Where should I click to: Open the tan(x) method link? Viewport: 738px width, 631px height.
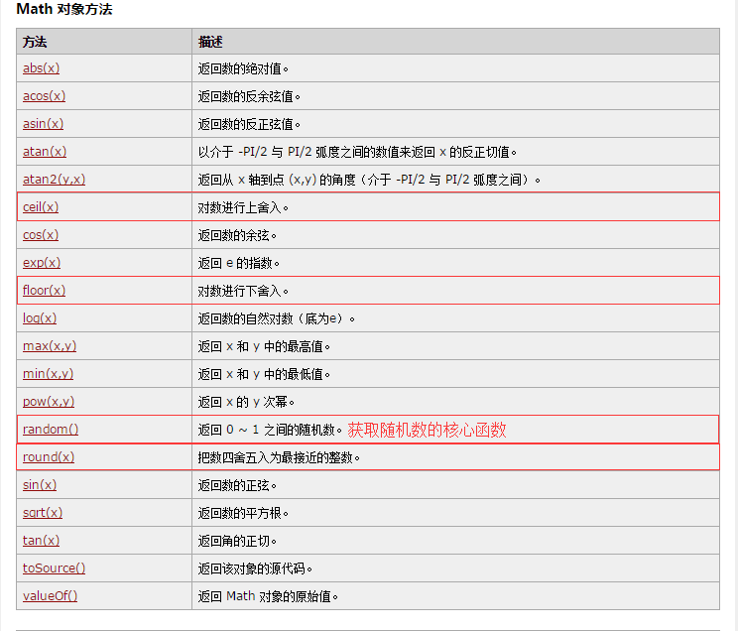(41, 541)
